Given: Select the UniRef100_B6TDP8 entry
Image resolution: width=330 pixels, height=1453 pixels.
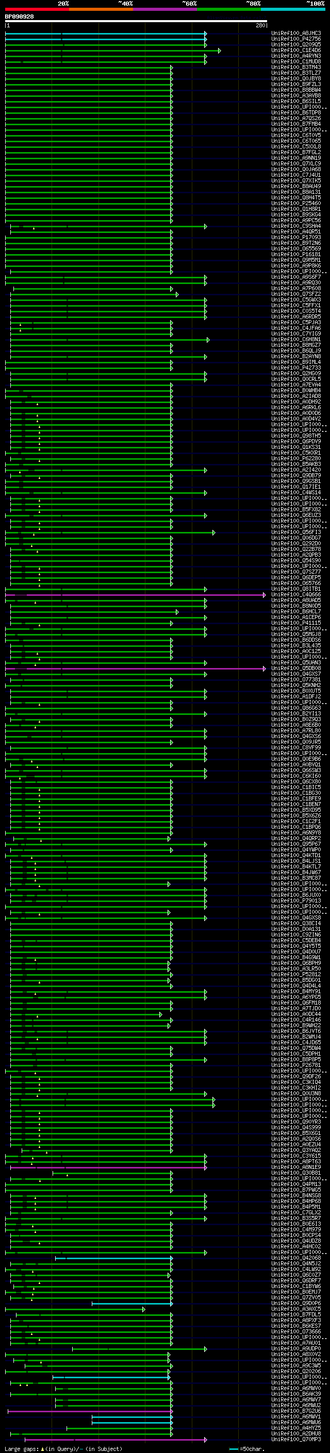Looking at the screenshot, I should (x=296, y=113).
